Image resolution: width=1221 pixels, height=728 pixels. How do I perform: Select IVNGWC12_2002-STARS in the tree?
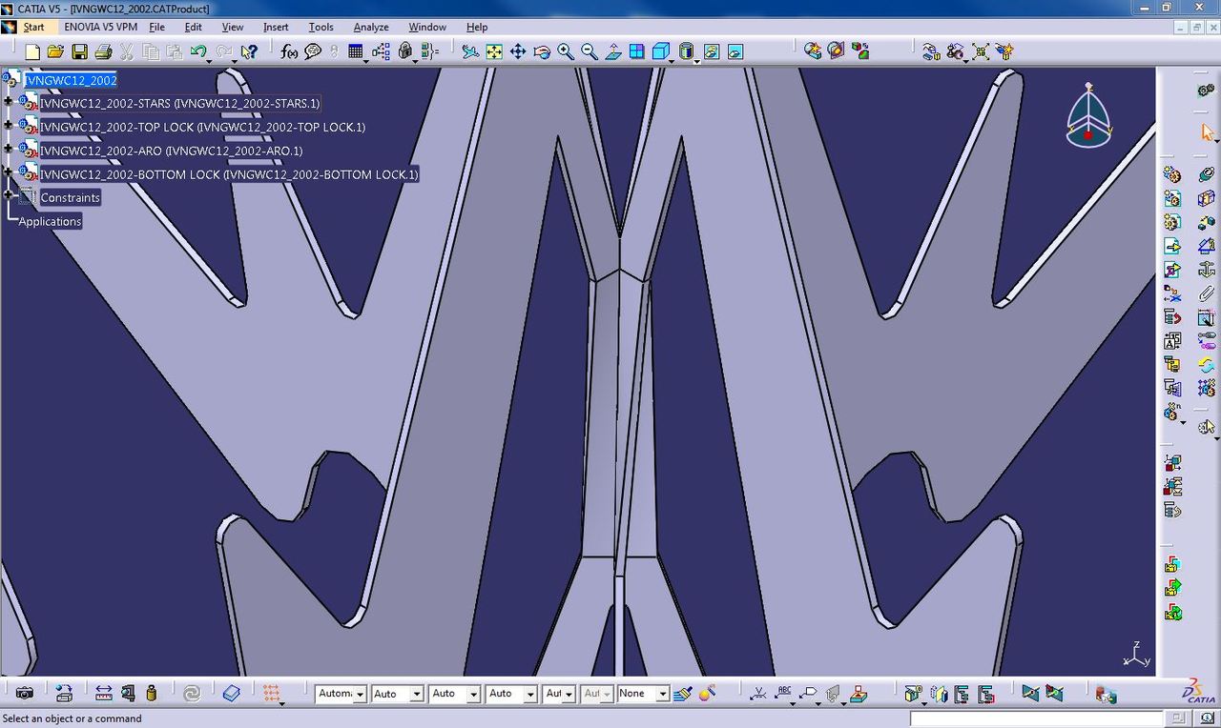click(180, 103)
